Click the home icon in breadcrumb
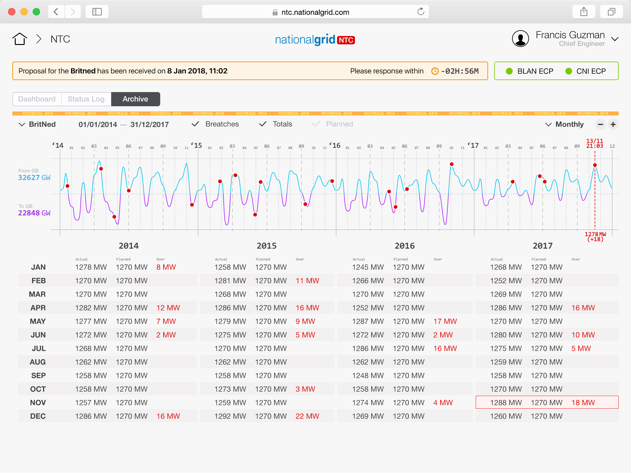The width and height of the screenshot is (631, 473). tap(20, 39)
